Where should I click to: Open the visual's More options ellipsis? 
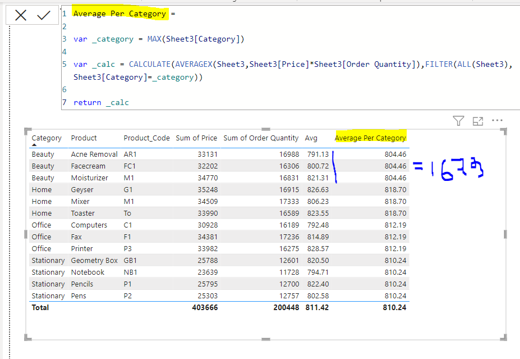pos(497,120)
